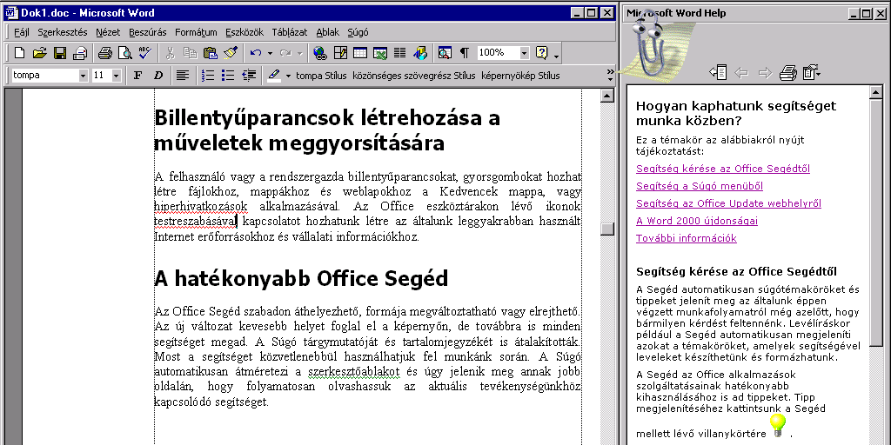
Task: Expand more Formatting toolbar buttons chevron
Action: click(x=610, y=75)
